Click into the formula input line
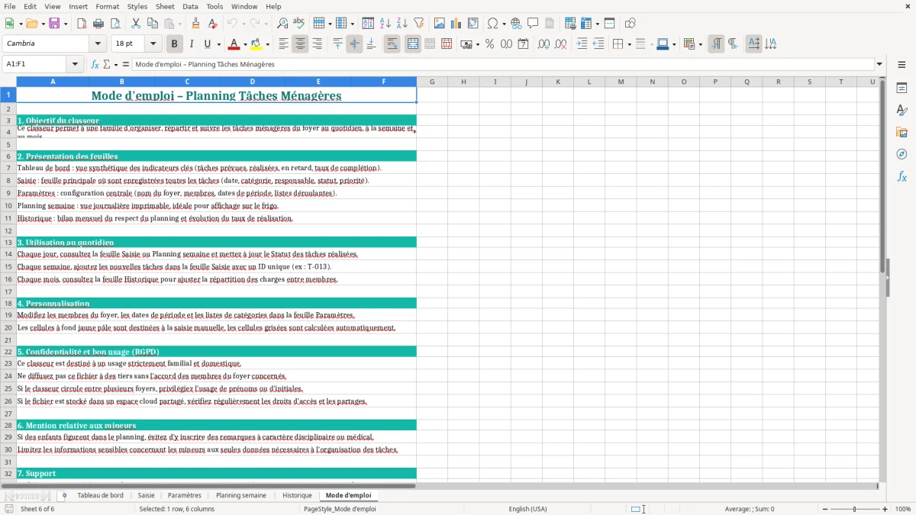 coord(503,64)
